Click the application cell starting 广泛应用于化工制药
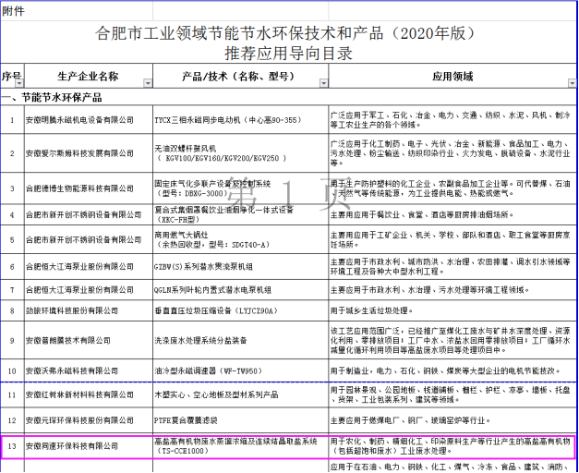 [452, 153]
